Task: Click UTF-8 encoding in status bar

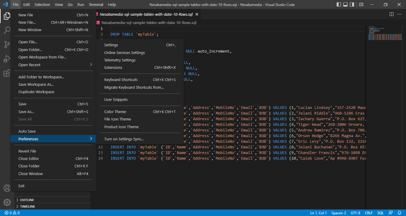Action: click(355, 213)
